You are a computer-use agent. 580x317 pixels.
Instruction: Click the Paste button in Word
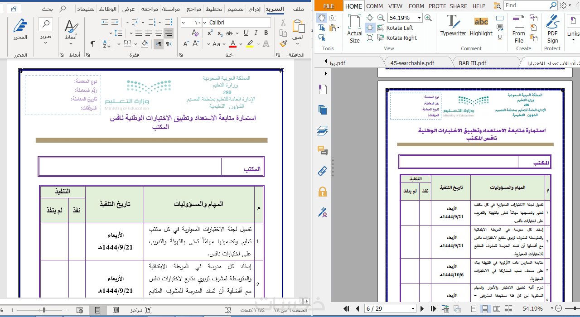click(298, 29)
